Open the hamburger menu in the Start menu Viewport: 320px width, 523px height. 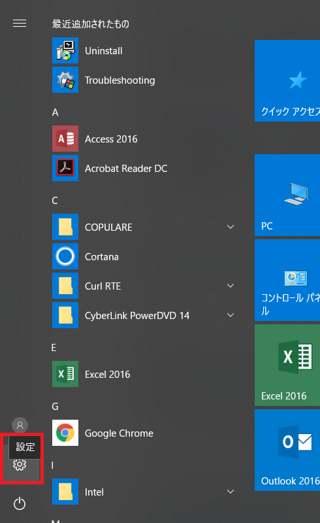(x=20, y=23)
